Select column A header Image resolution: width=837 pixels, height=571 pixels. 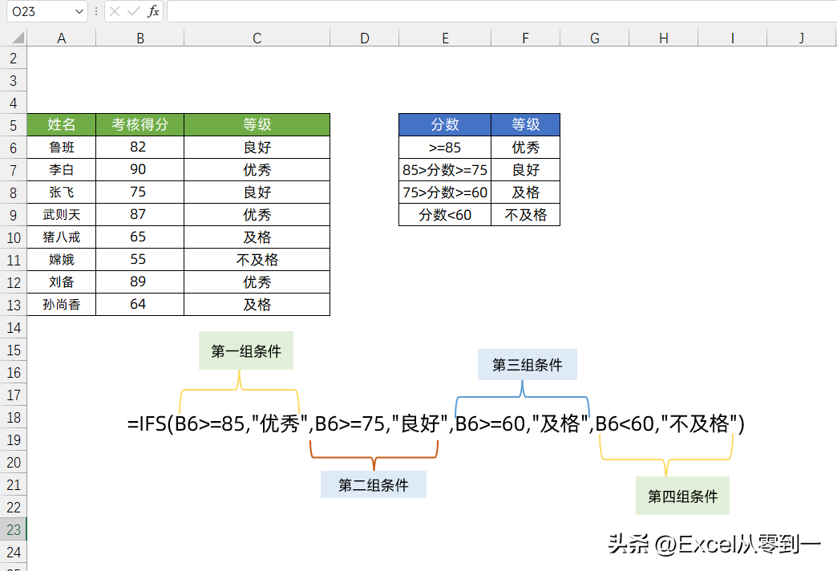coord(62,38)
